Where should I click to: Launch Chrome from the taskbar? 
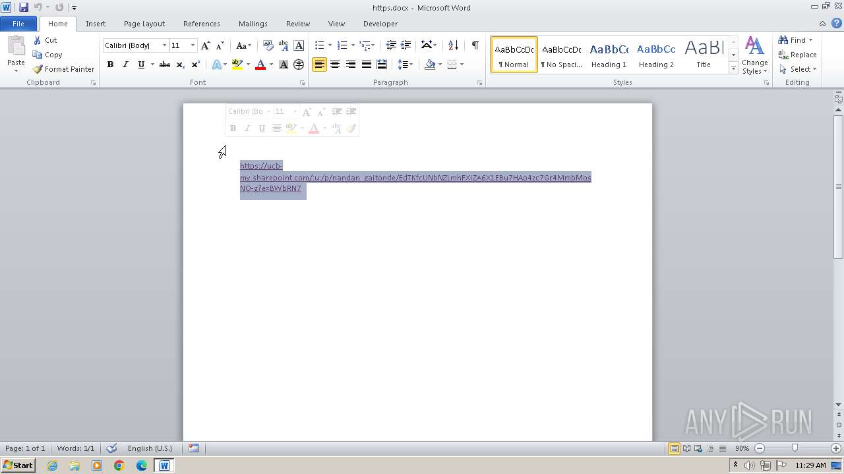click(x=119, y=465)
